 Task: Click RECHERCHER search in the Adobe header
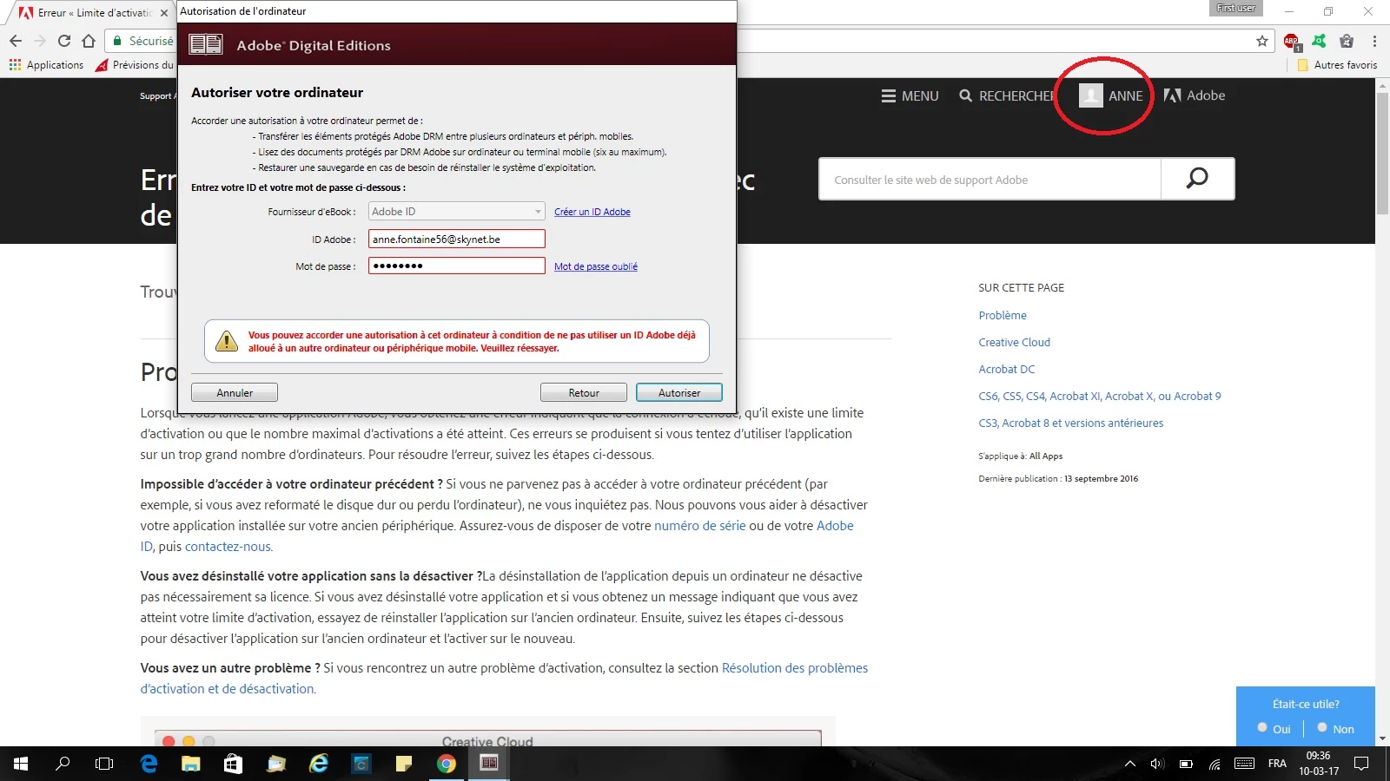(1006, 96)
